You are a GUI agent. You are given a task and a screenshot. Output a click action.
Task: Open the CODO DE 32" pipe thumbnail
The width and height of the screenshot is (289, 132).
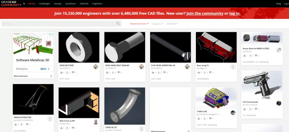point(124,106)
